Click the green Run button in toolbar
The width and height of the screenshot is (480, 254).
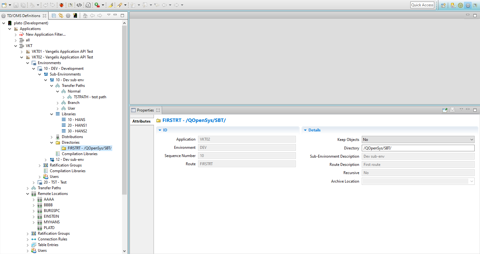pos(97,5)
